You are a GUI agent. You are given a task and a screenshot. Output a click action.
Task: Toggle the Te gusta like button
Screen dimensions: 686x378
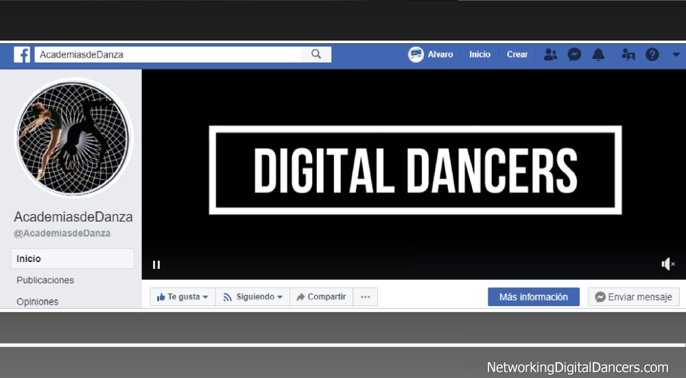click(x=182, y=297)
